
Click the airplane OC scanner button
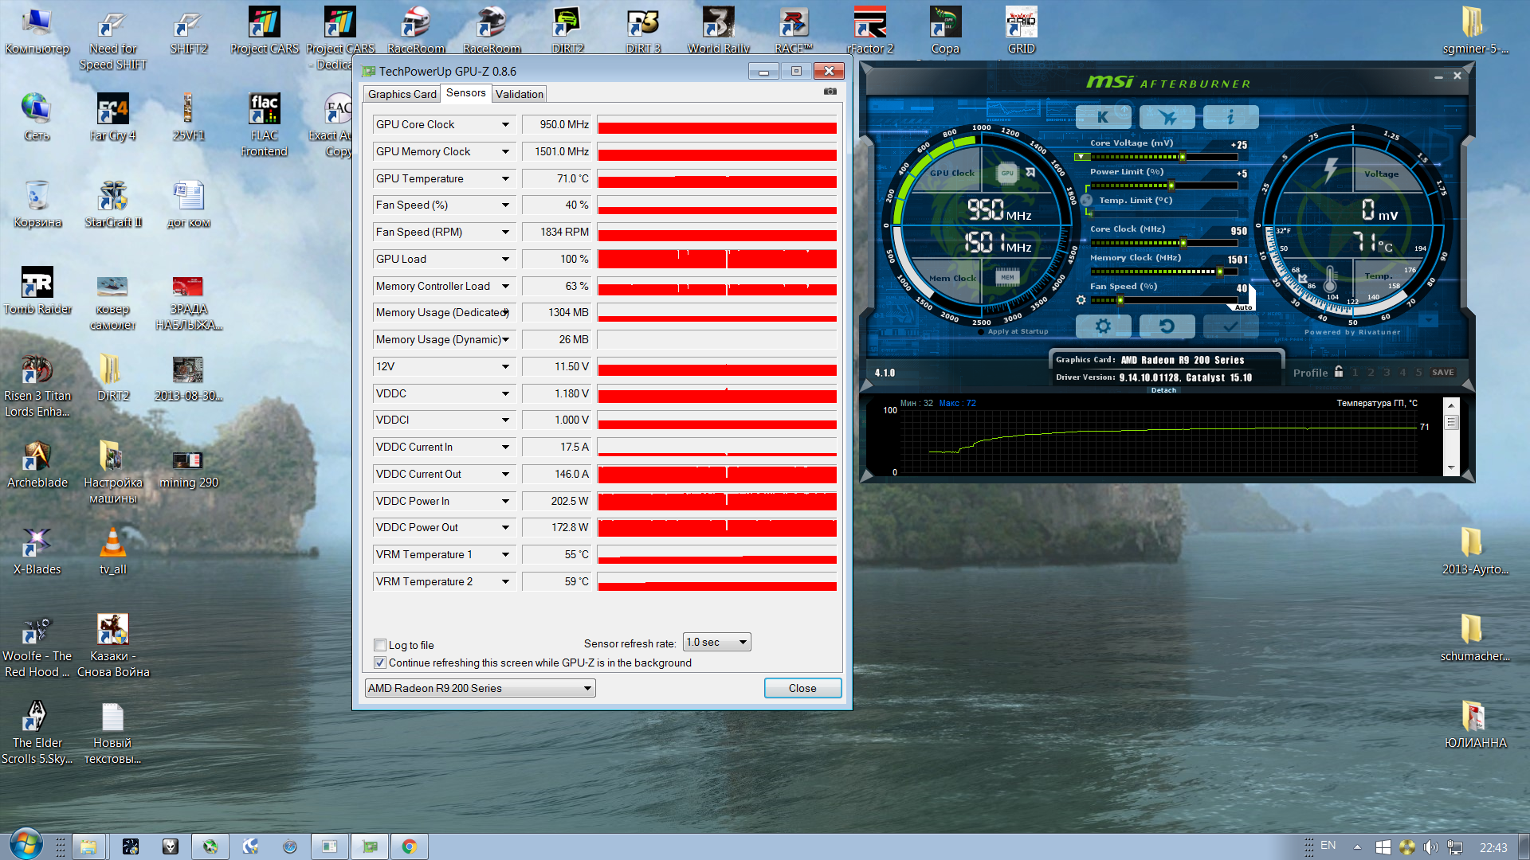coord(1167,117)
